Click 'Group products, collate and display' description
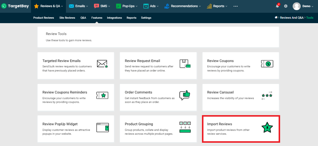Screen dimensions: 318x146 tap(149, 132)
